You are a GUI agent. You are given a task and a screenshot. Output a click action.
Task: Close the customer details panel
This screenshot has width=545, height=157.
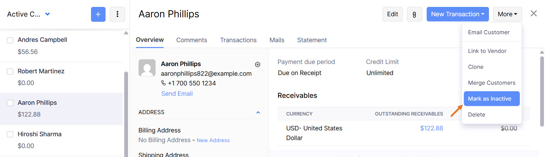point(534,13)
